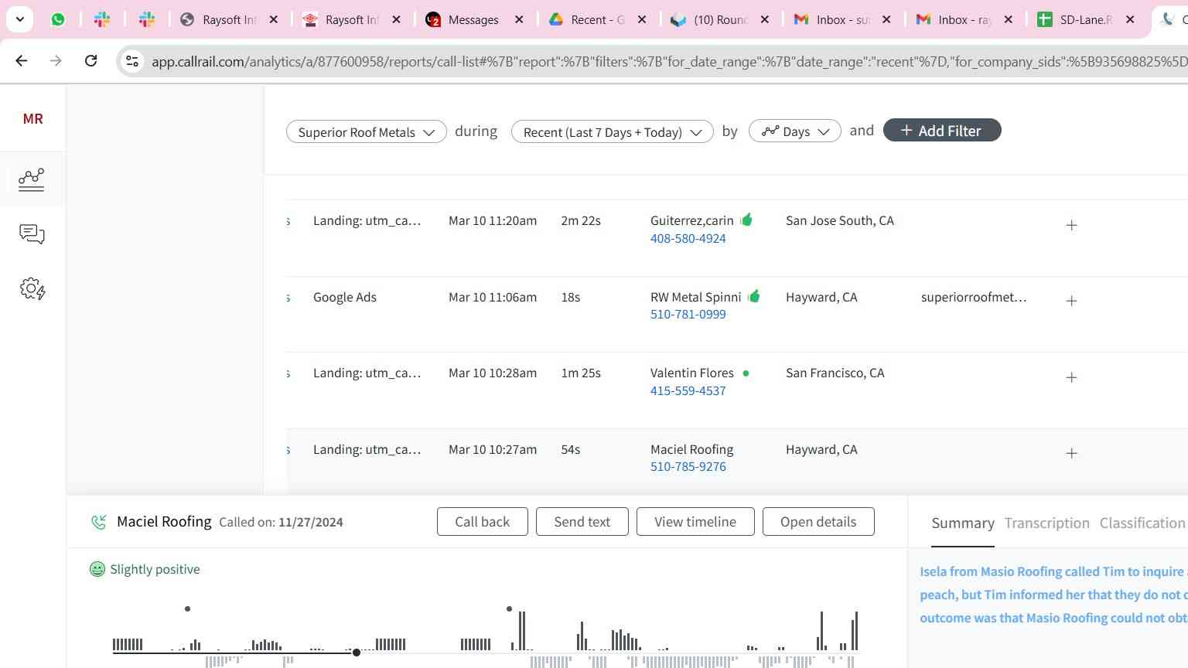Click the San Francisco, CA location cell
This screenshot has width=1188, height=668.
[835, 373]
